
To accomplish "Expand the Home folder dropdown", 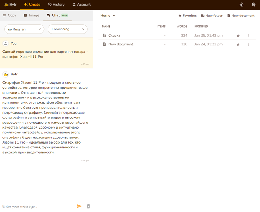I will (108, 15).
